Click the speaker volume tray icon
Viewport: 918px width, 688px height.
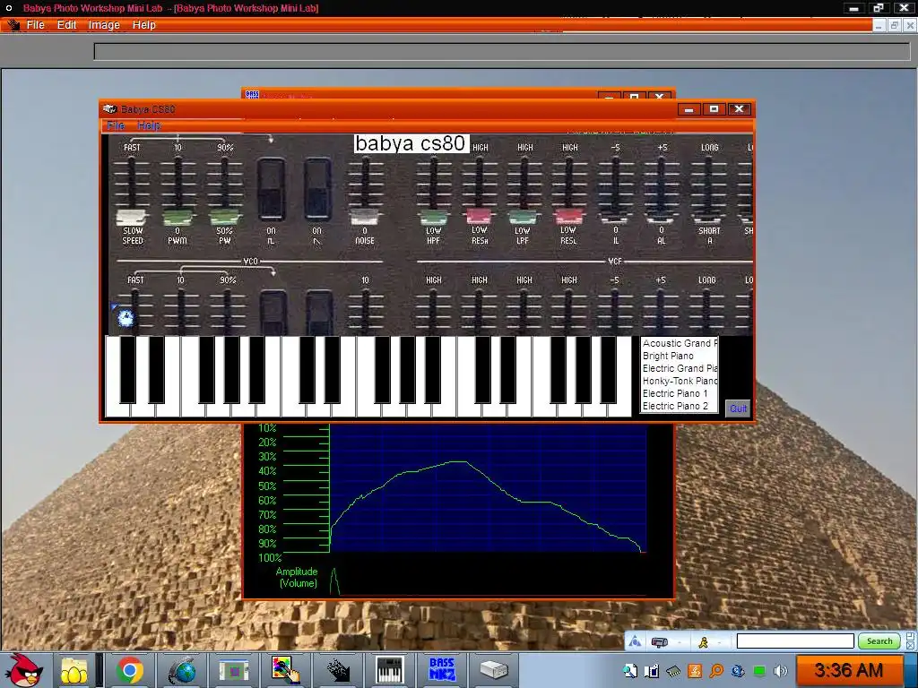click(x=781, y=671)
